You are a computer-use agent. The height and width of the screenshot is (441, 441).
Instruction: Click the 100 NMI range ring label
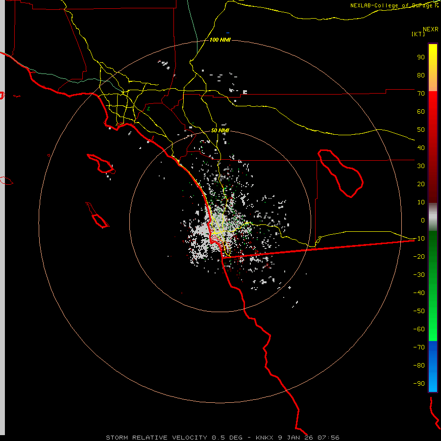click(x=220, y=40)
